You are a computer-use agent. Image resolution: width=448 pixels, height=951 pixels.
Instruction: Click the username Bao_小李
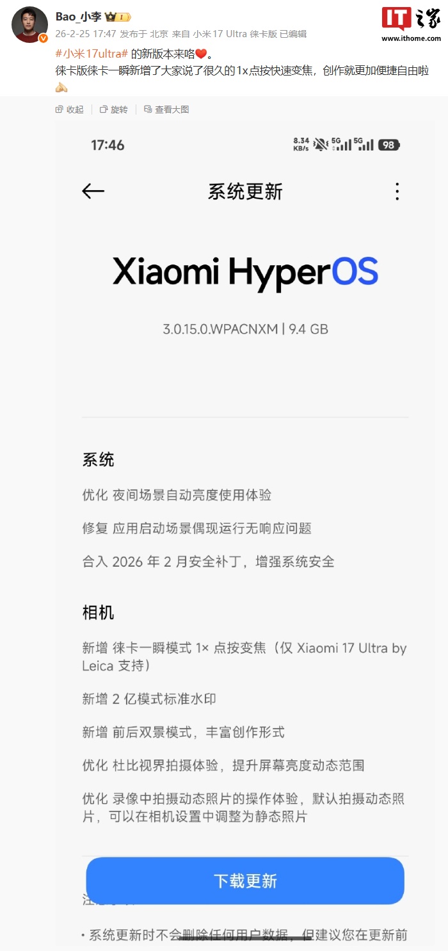79,17
